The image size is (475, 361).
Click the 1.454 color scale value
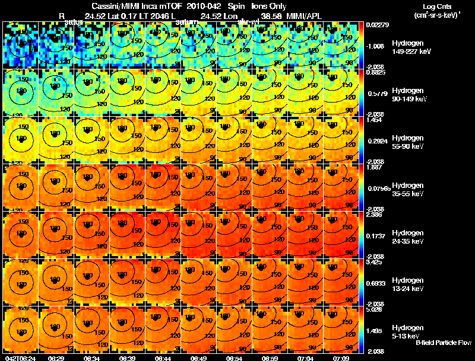(374, 120)
